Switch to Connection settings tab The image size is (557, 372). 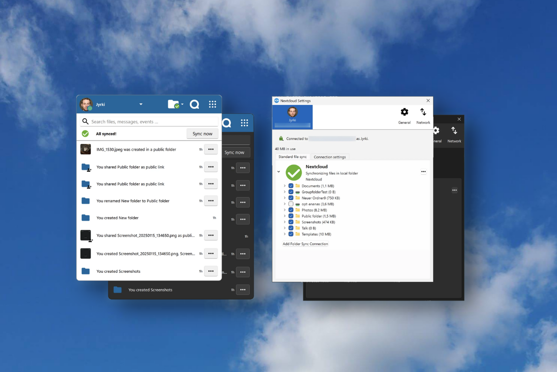[329, 157]
